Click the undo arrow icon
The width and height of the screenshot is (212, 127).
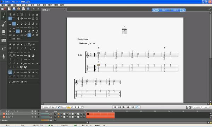pos(34,9)
